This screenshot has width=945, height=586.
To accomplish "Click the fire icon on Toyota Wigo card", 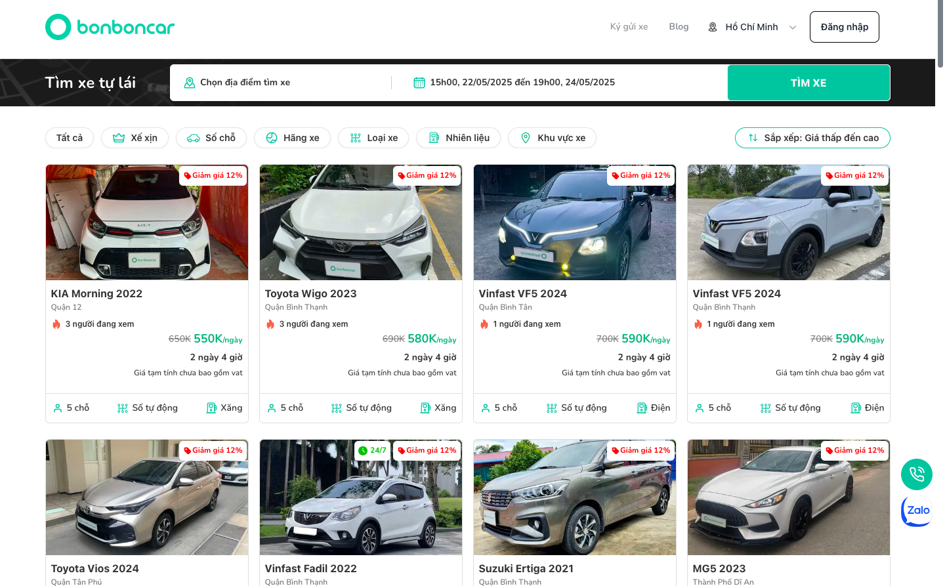I will (x=270, y=324).
